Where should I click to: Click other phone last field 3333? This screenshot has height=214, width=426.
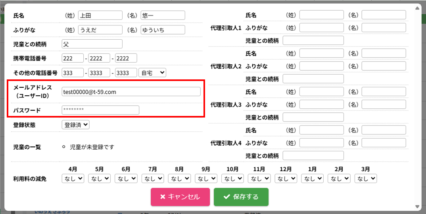click(126, 73)
